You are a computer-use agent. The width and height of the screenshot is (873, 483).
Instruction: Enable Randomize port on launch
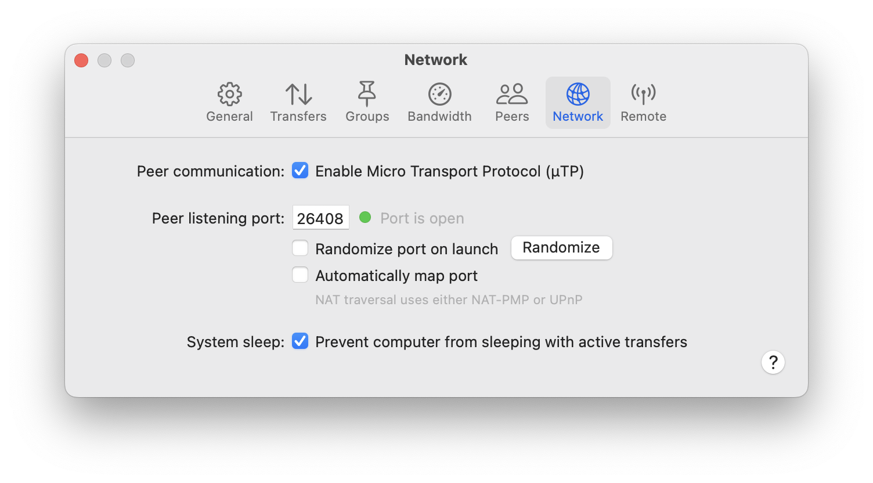[300, 248]
